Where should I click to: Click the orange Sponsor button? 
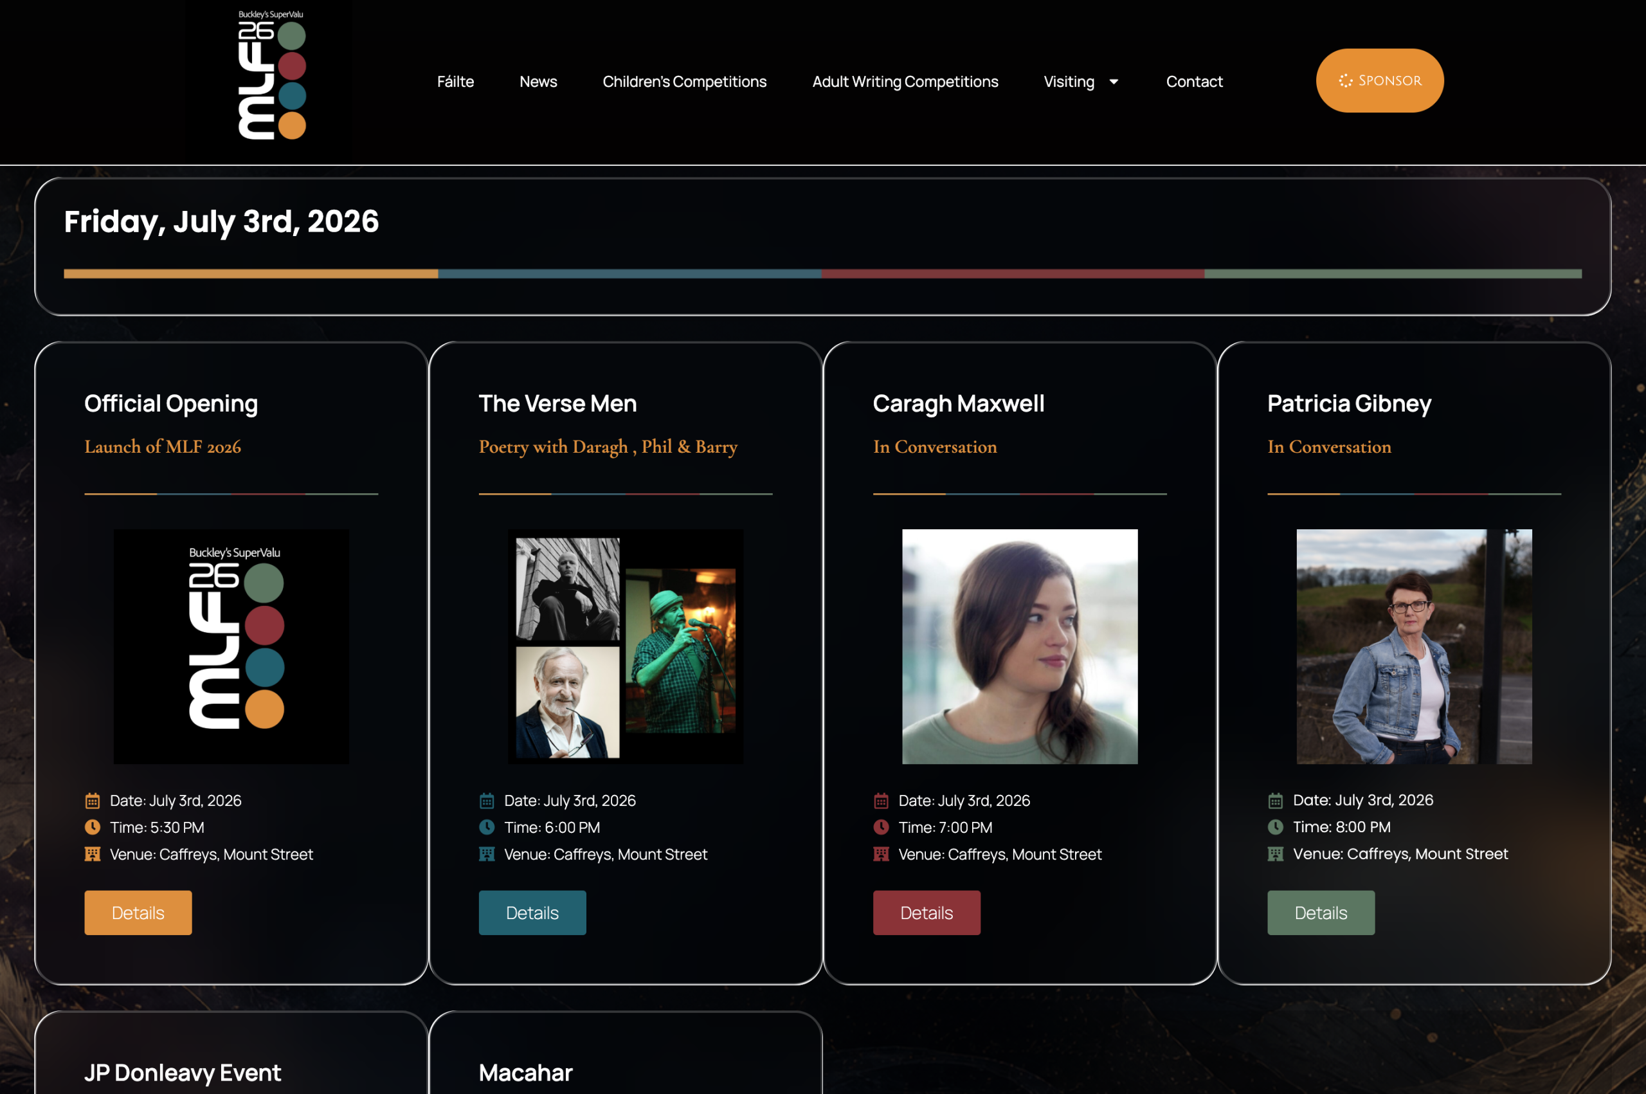[1380, 80]
